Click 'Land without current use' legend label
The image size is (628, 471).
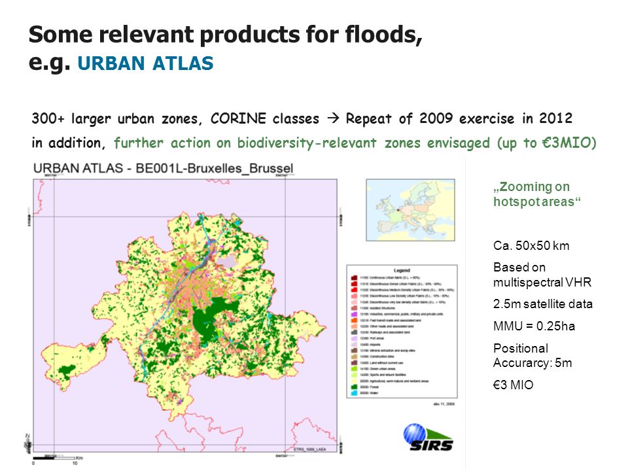click(381, 363)
